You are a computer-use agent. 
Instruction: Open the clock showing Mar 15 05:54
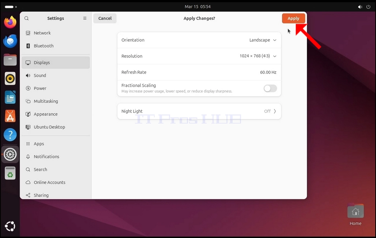pos(198,7)
